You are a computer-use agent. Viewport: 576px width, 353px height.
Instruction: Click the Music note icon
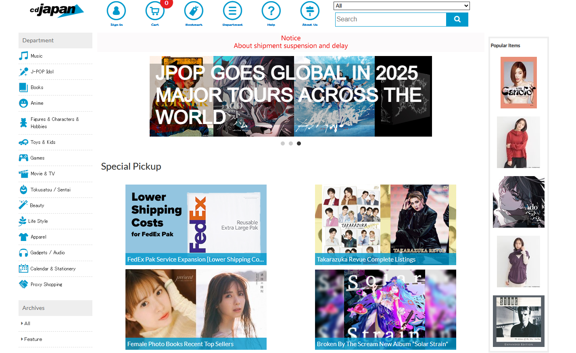pos(24,56)
